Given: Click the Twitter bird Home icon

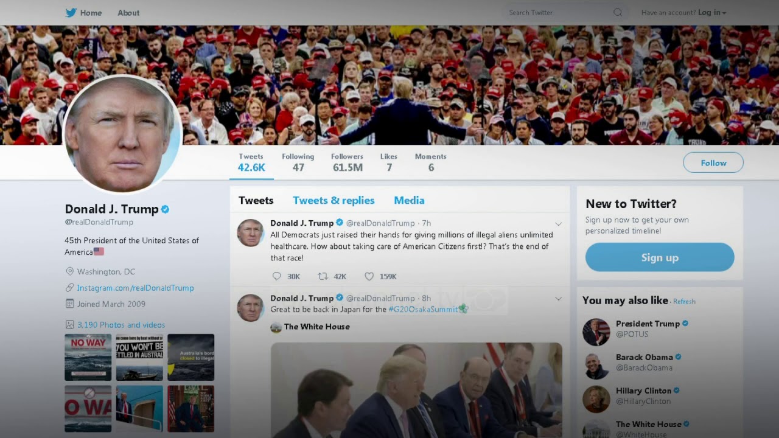Looking at the screenshot, I should (71, 12).
